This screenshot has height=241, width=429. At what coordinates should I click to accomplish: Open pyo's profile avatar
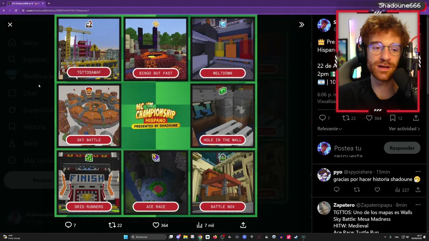pyautogui.click(x=324, y=175)
